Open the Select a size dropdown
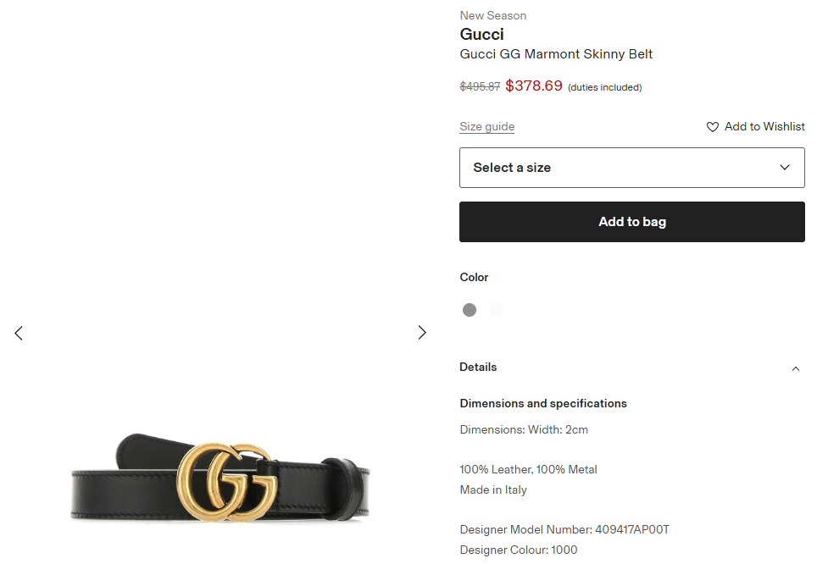 (631, 168)
